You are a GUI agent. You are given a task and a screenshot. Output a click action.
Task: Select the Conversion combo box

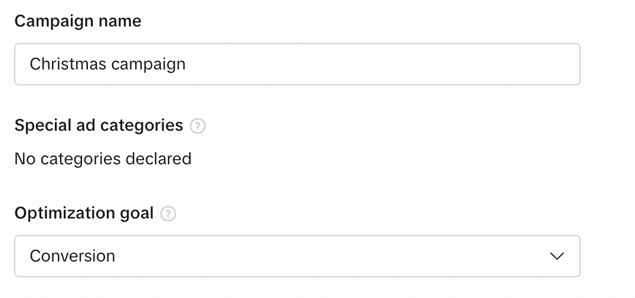pos(297,256)
